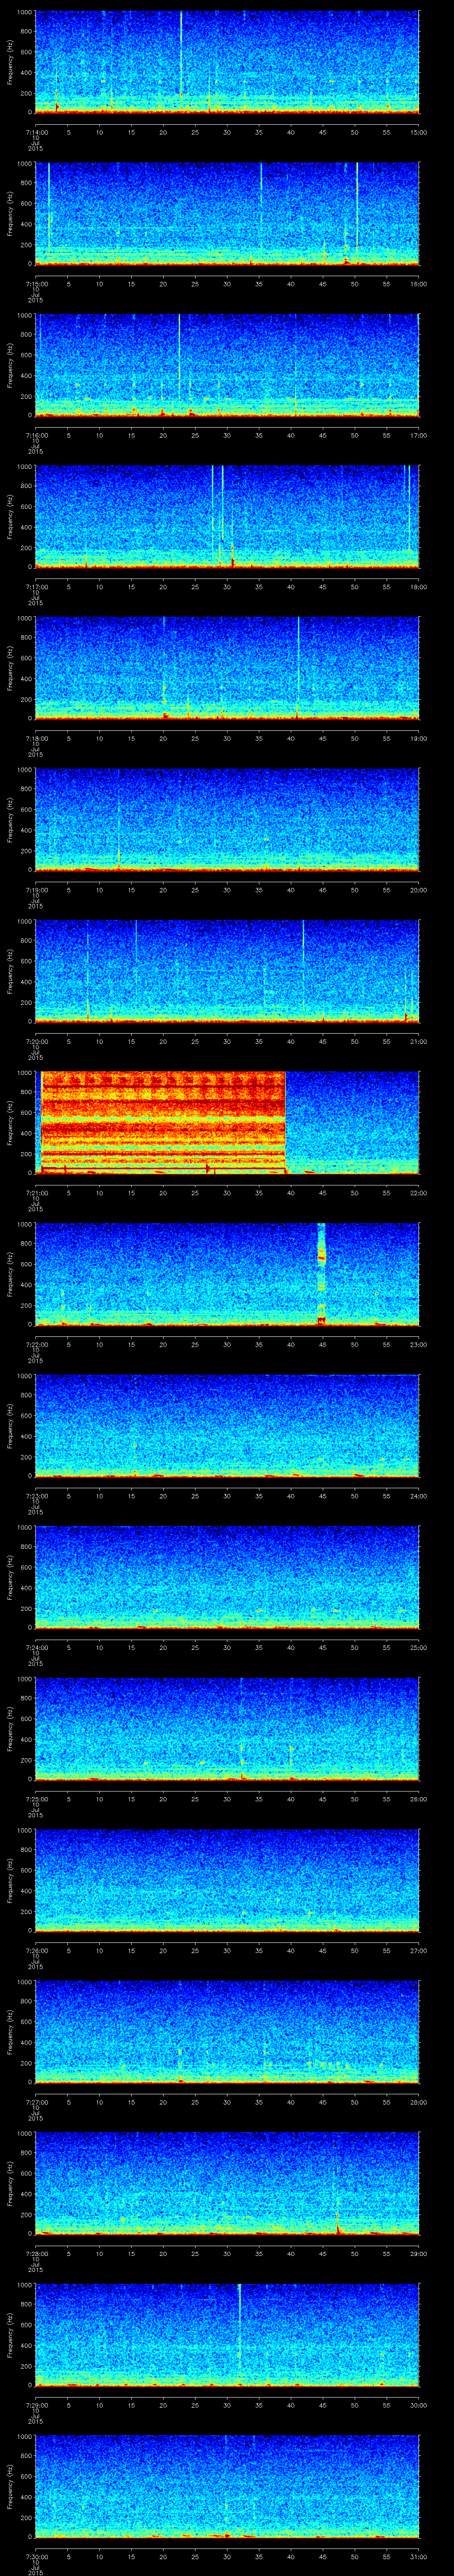Open the 7:23 spectrogram panel
Viewport: 454px width, 2576px height.
227,1425
